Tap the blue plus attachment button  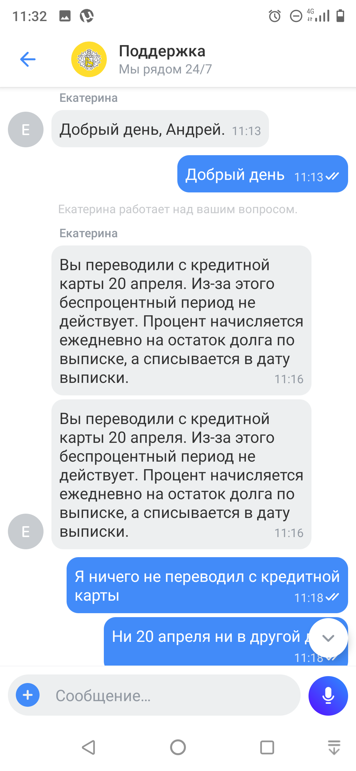28,695
